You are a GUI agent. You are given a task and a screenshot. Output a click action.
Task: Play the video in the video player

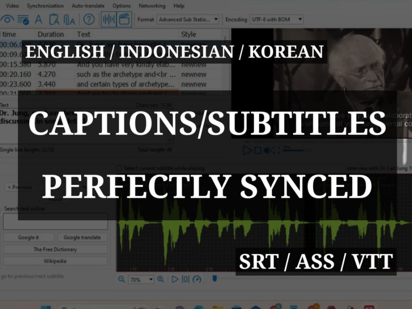tap(247, 150)
